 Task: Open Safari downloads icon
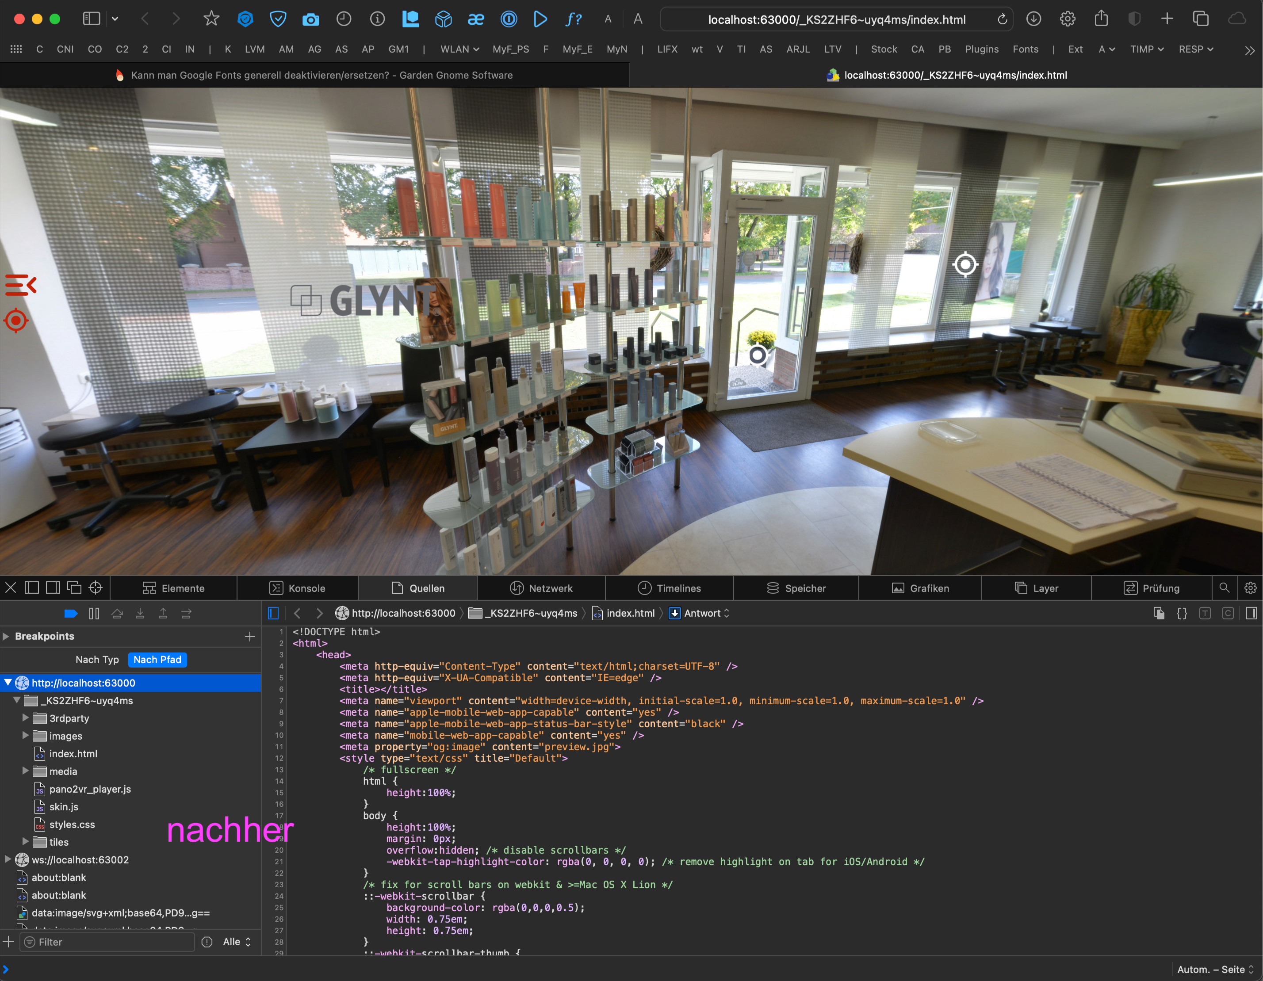tap(1034, 19)
